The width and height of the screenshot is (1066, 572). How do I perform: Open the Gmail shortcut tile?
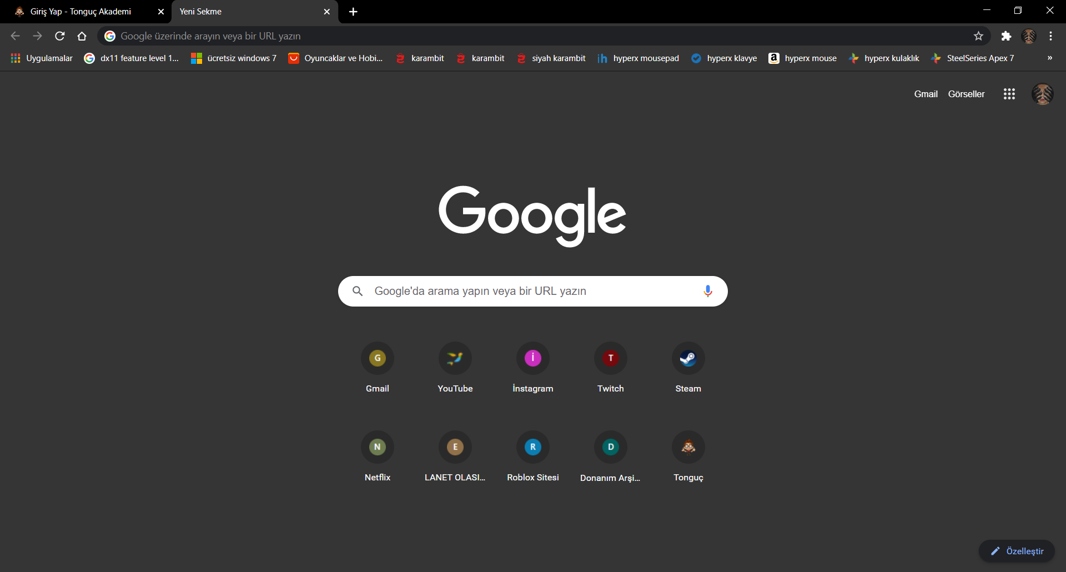(x=378, y=368)
